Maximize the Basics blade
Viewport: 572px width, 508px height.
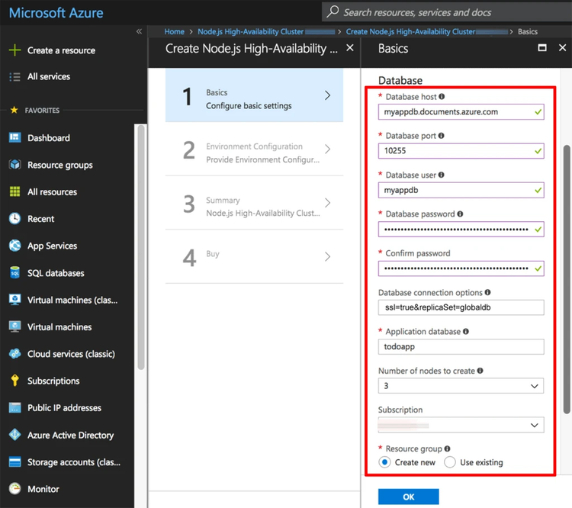(x=542, y=48)
